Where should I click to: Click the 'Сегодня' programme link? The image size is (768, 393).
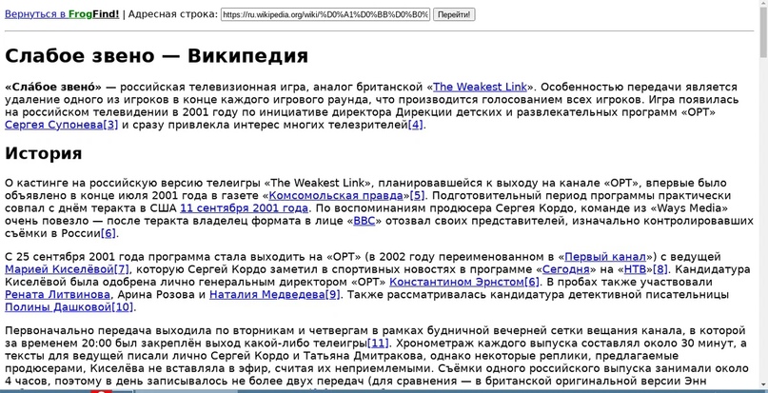[565, 269]
